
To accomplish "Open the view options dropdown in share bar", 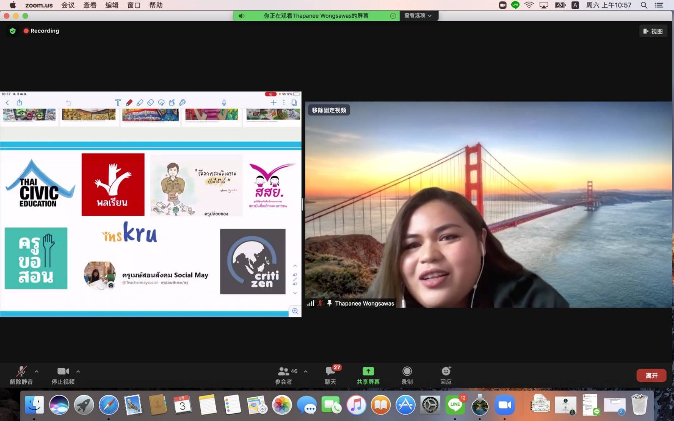I will click(x=418, y=15).
